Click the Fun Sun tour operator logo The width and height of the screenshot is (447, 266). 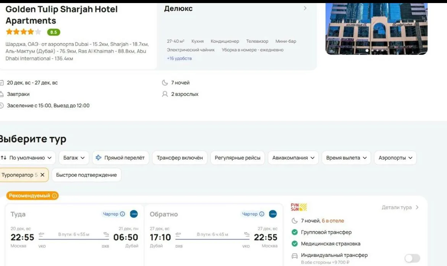[x=299, y=207]
